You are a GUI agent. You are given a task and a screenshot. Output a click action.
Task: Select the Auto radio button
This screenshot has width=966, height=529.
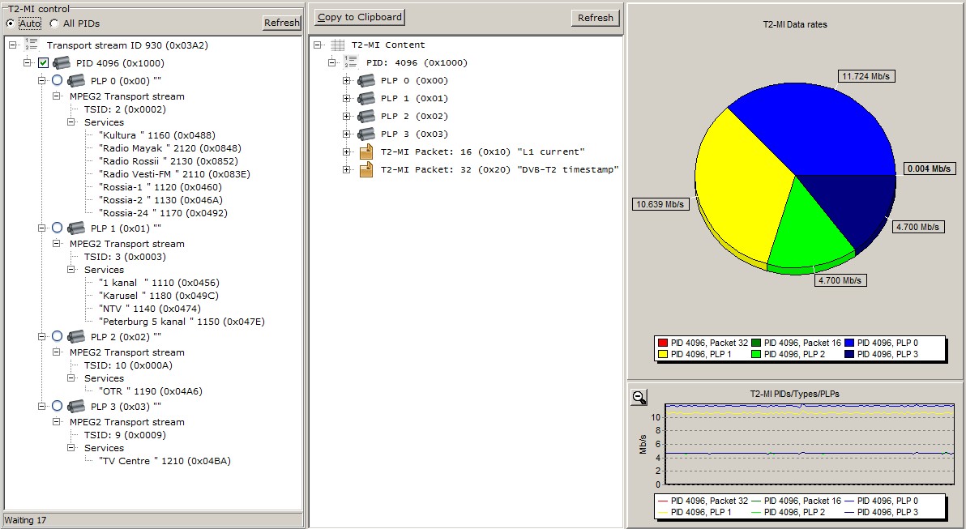[x=11, y=23]
